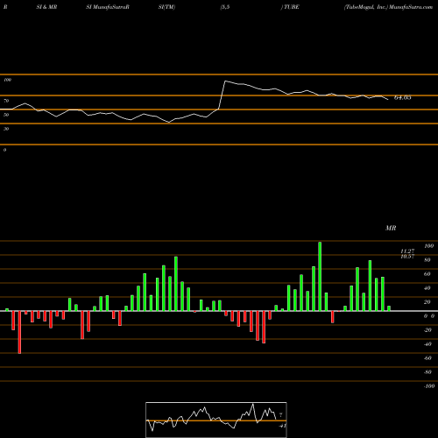Click the -40 label on MR axis
Image resolution: width=438 pixels, height=438 pixels.
coord(427,344)
